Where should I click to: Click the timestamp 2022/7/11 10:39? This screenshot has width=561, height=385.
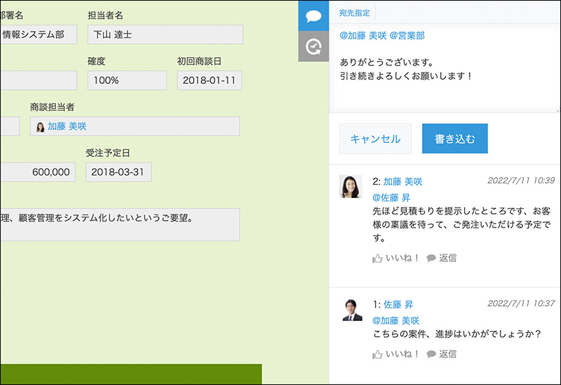click(521, 180)
